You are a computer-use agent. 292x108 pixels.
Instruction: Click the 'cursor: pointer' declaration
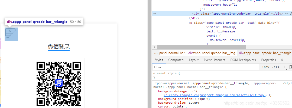[x=173, y=107]
